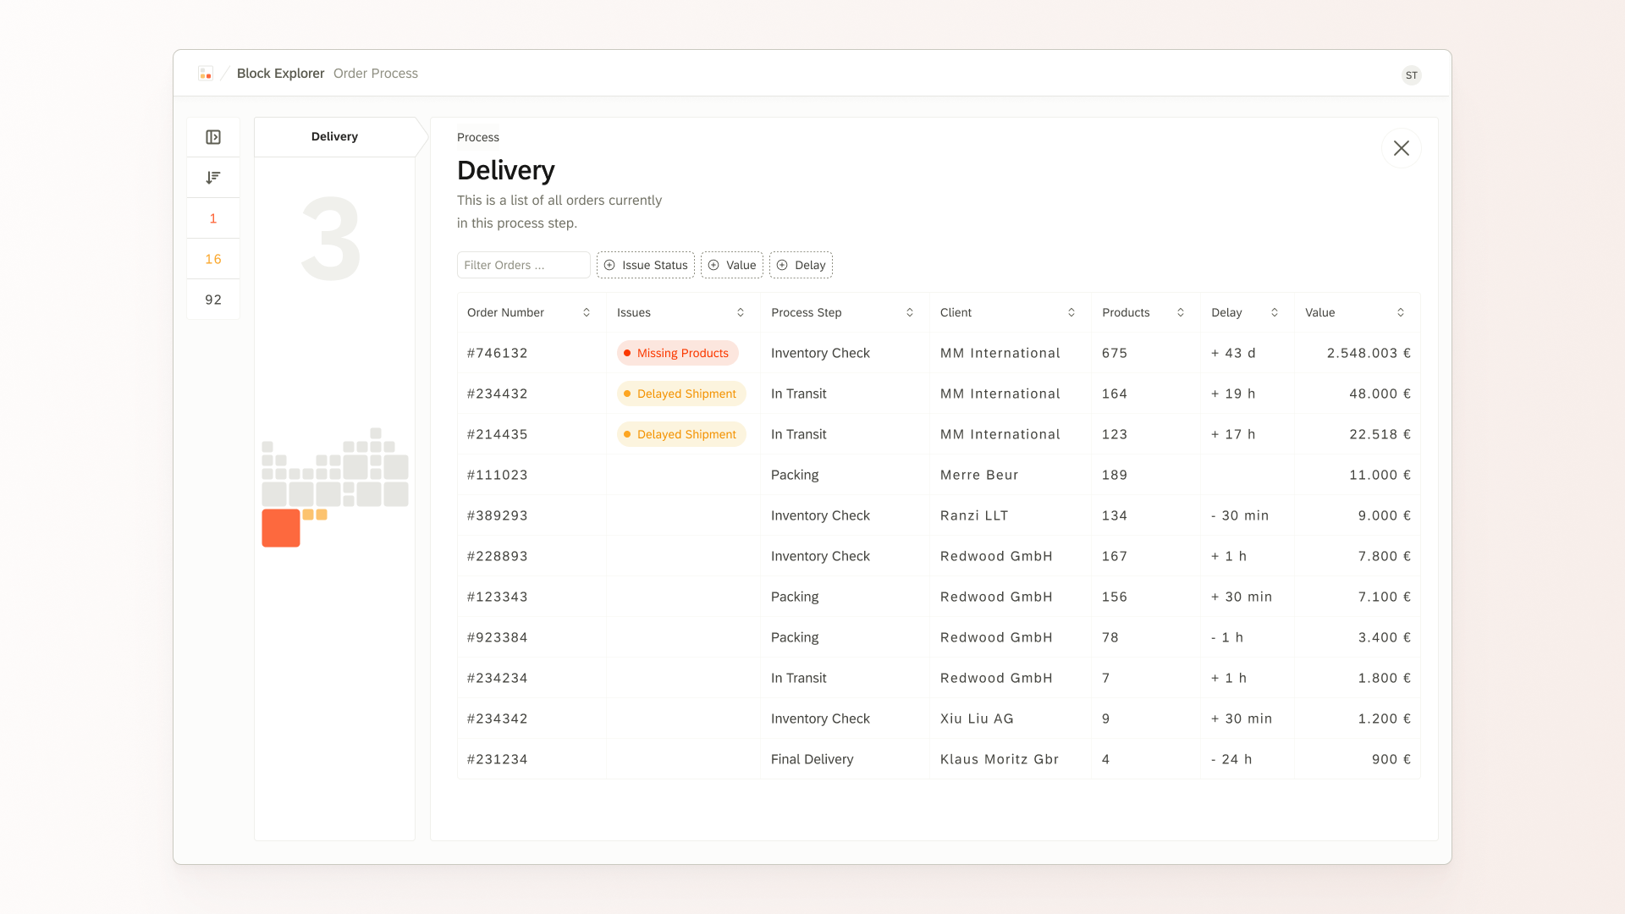Click the sort descending icon in sidebar
The width and height of the screenshot is (1625, 914).
[213, 178]
